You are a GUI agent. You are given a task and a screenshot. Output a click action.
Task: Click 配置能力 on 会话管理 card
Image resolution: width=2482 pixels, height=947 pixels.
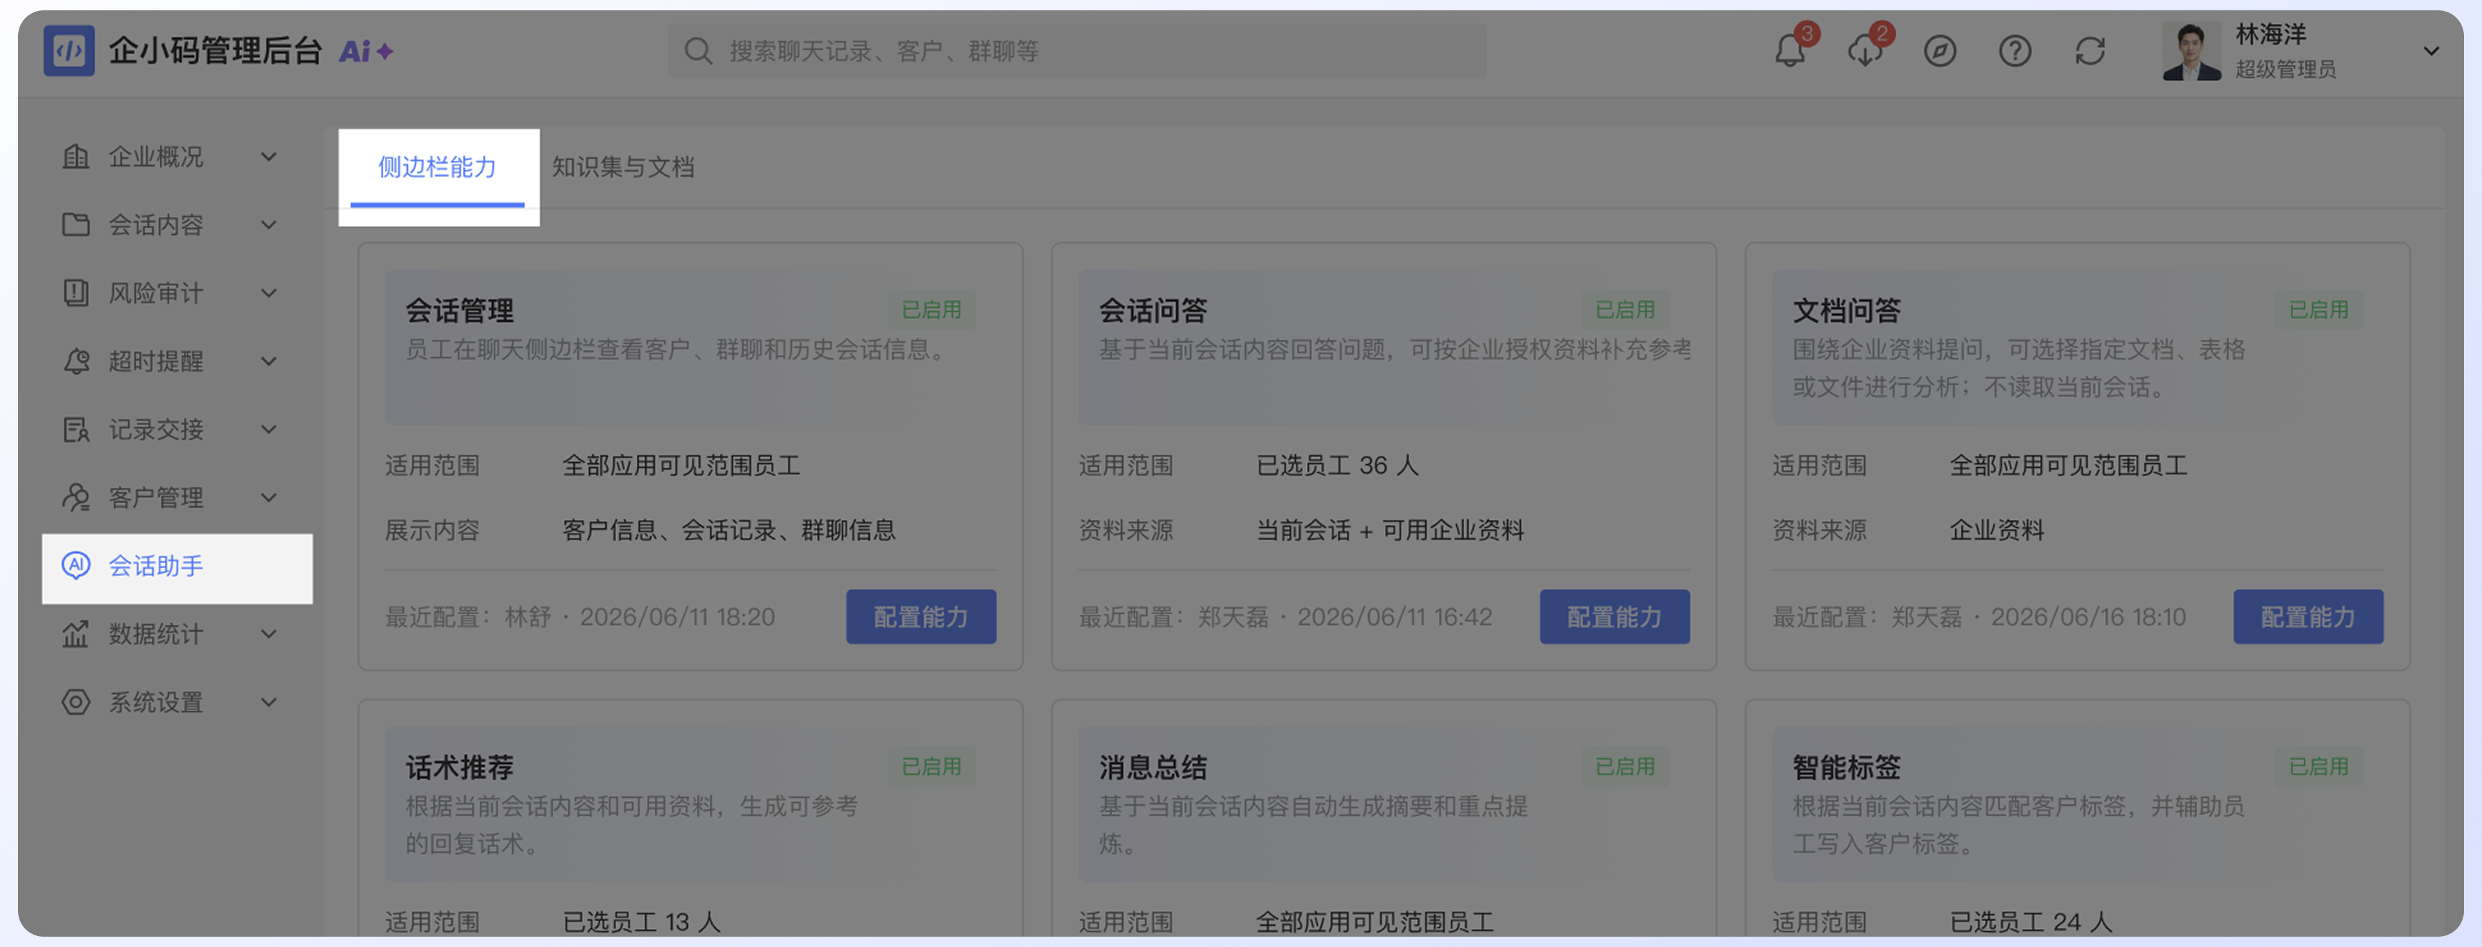coord(921,616)
